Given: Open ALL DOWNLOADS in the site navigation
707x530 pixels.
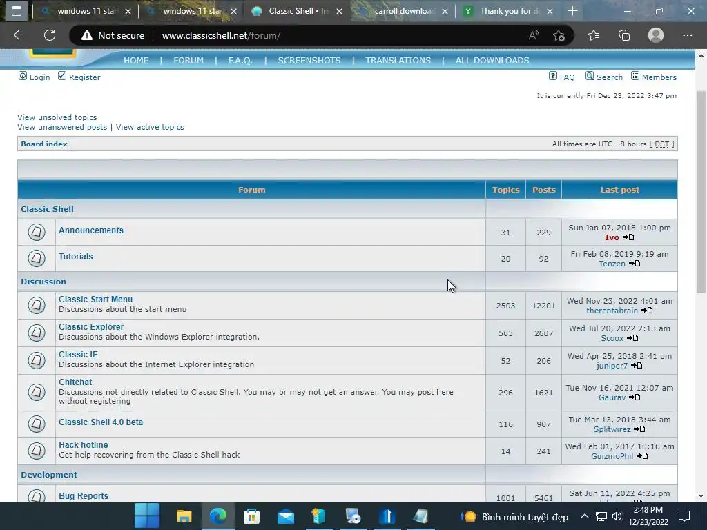Looking at the screenshot, I should [492, 61].
